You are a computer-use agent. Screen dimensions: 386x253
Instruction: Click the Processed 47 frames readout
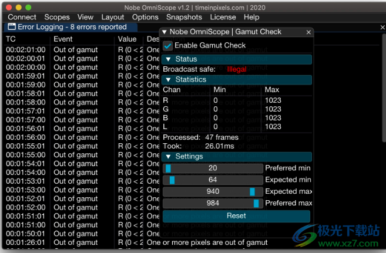200,137
